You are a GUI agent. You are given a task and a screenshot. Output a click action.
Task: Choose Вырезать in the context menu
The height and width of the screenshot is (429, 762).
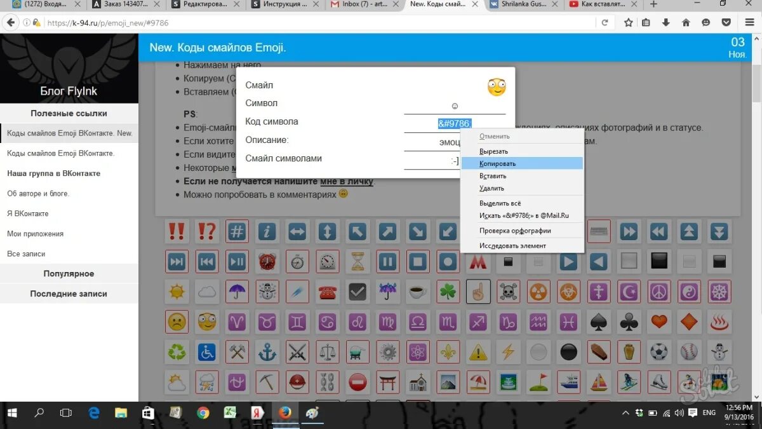pos(522,151)
